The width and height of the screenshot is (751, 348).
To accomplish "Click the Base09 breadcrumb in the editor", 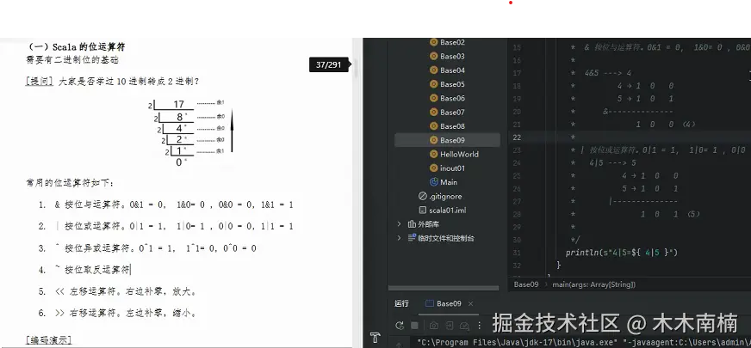I will (x=526, y=284).
